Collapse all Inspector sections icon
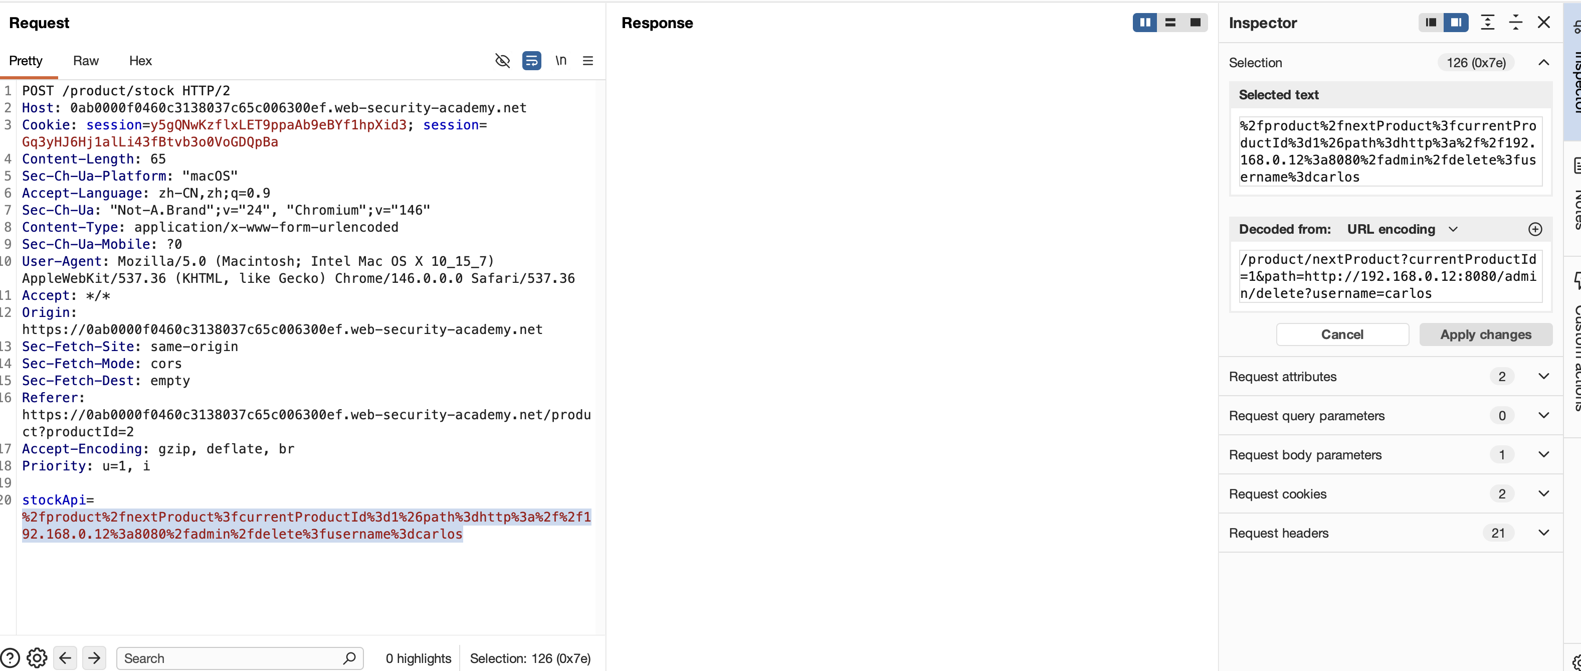Viewport: 1581px width, 671px height. point(1515,23)
